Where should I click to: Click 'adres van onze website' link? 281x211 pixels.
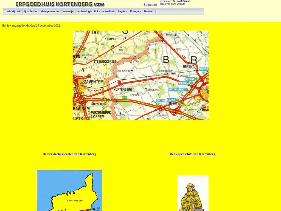(172, 4)
